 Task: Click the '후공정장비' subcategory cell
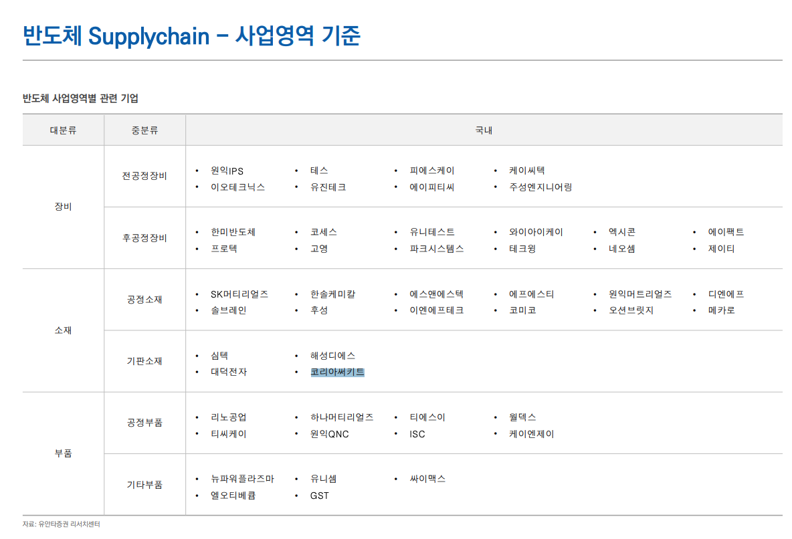(x=144, y=238)
